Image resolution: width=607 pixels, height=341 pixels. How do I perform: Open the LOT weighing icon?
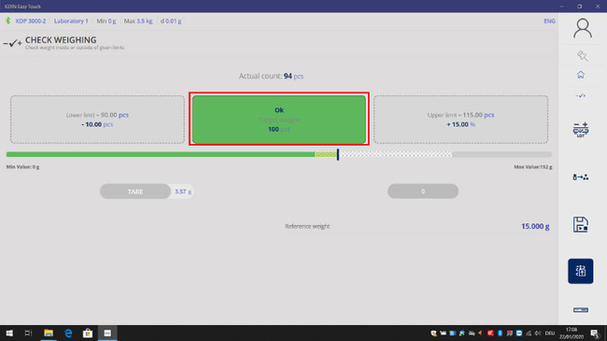[581, 130]
